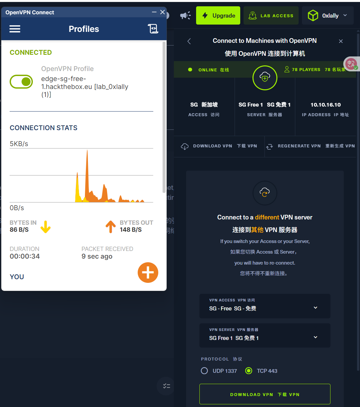Toggle off the OpenVPN profile connection switch
The height and width of the screenshot is (407, 360).
click(21, 82)
